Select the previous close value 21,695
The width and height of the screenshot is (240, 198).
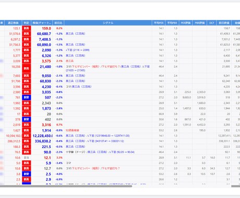(226, 67)
